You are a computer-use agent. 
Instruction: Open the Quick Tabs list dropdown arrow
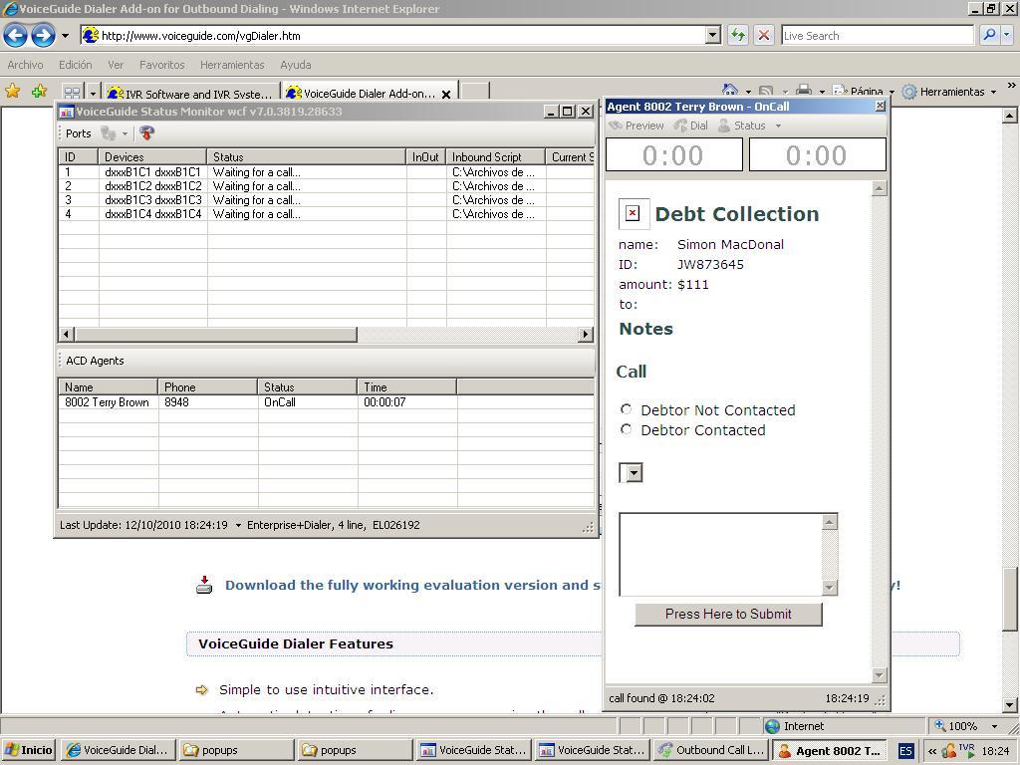[x=93, y=93]
